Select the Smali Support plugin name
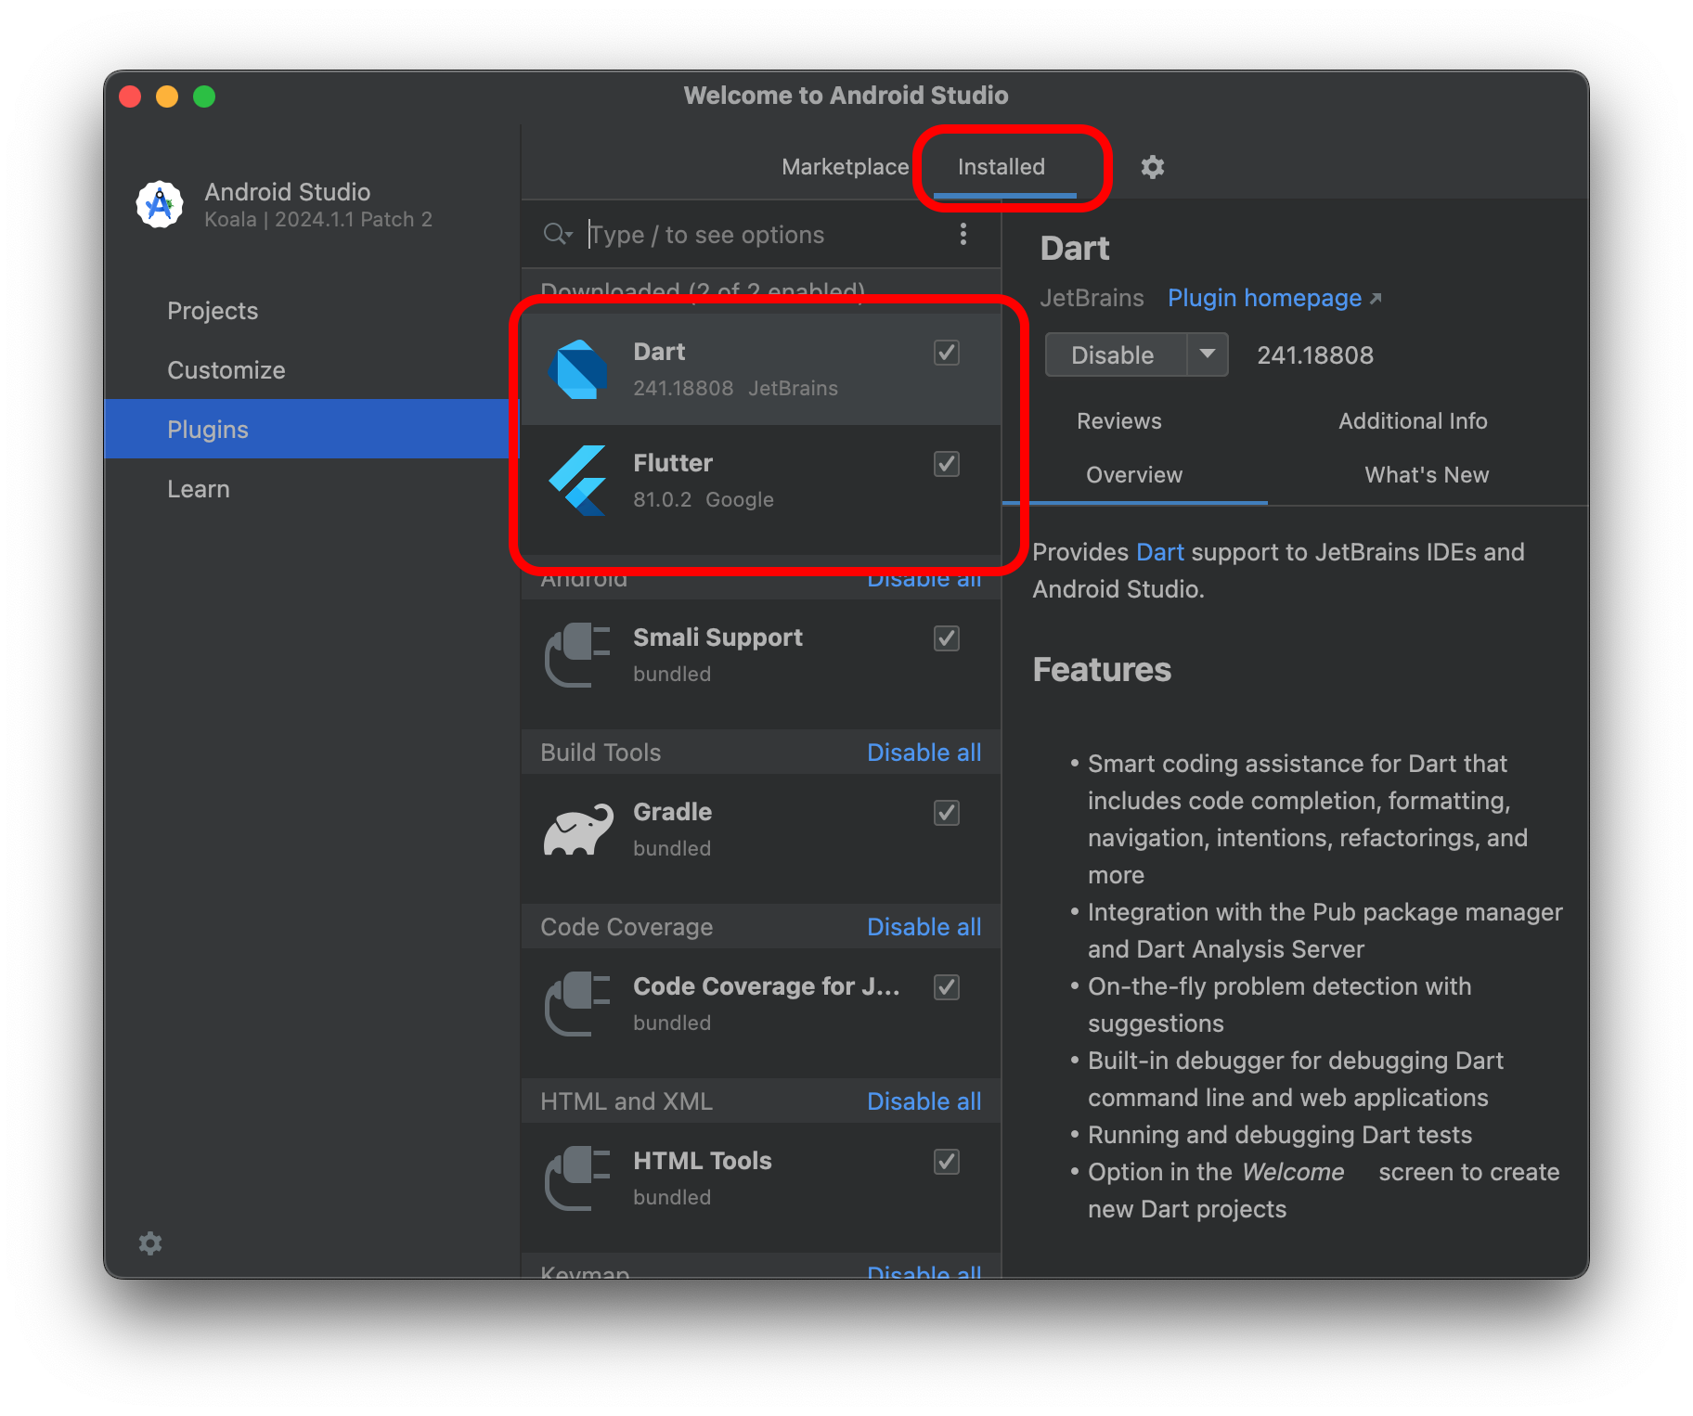This screenshot has width=1693, height=1416. point(717,637)
